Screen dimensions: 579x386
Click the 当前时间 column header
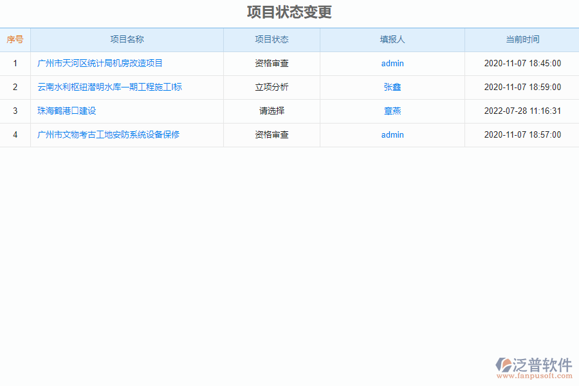click(x=521, y=39)
